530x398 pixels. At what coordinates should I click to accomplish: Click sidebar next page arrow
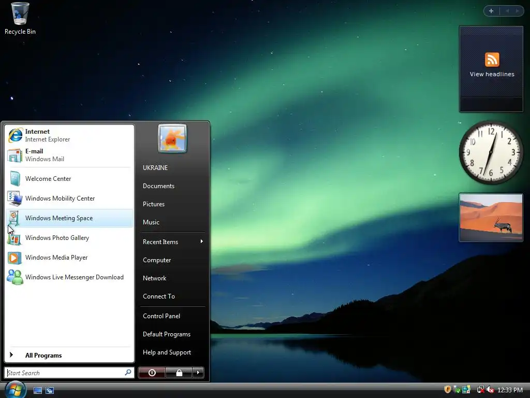(x=517, y=11)
